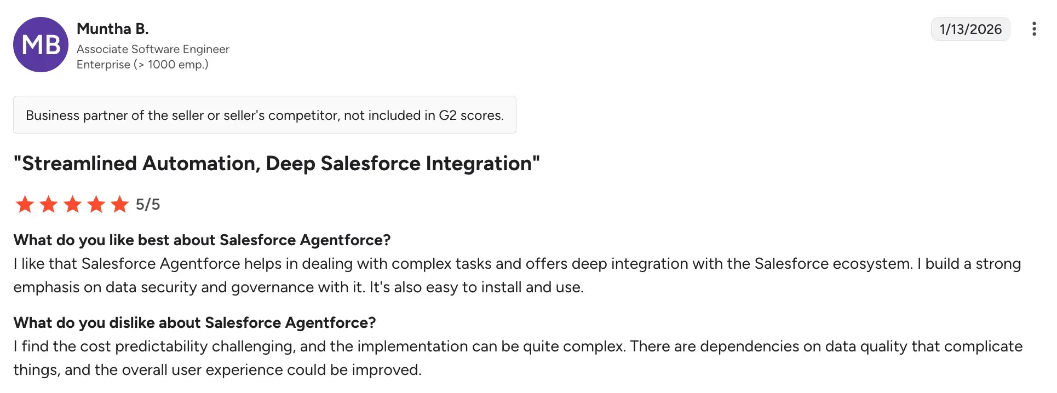Open the "Streamlined Automation, Deep Salesforce Integration" review title
The width and height of the screenshot is (1057, 393).
point(277,164)
